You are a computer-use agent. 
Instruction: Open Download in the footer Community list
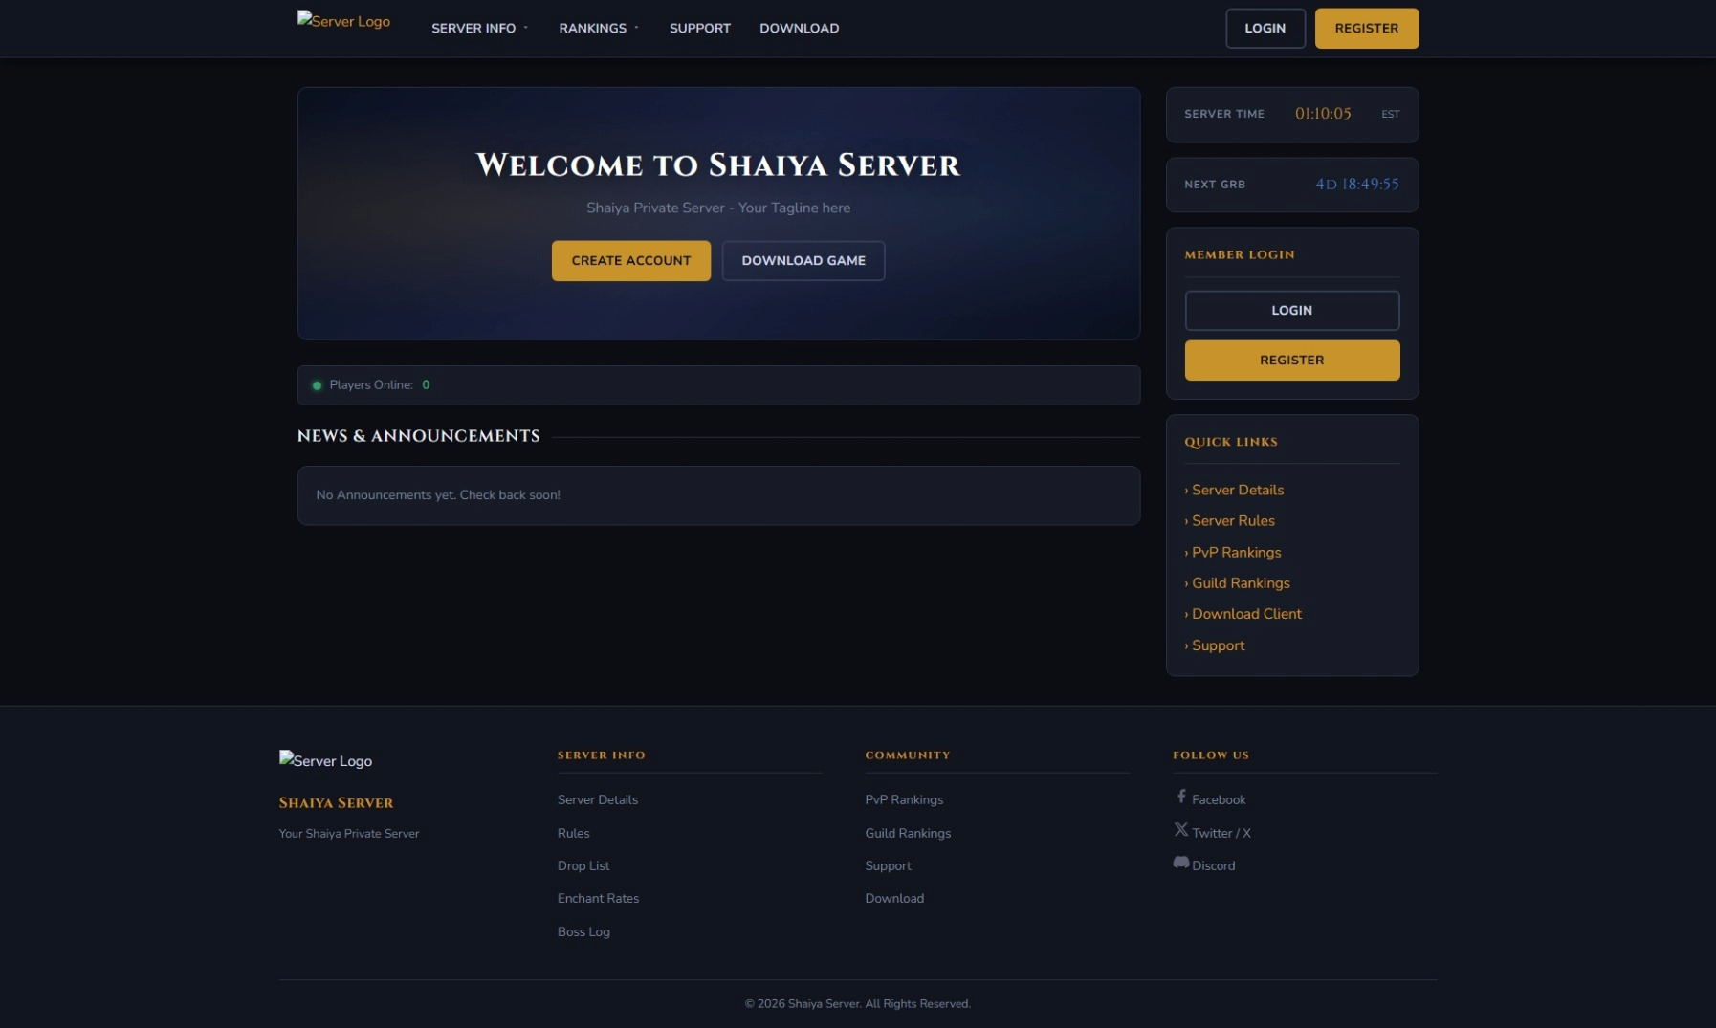(894, 898)
